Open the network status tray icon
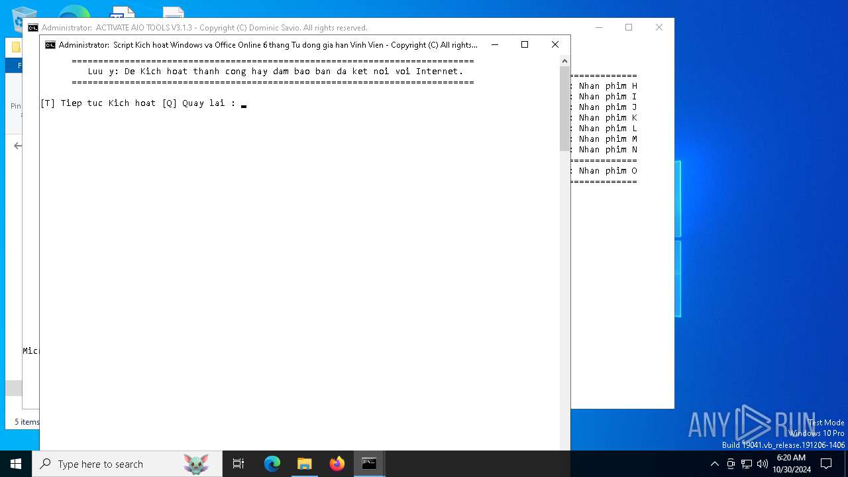This screenshot has height=477, width=848. pyautogui.click(x=747, y=464)
